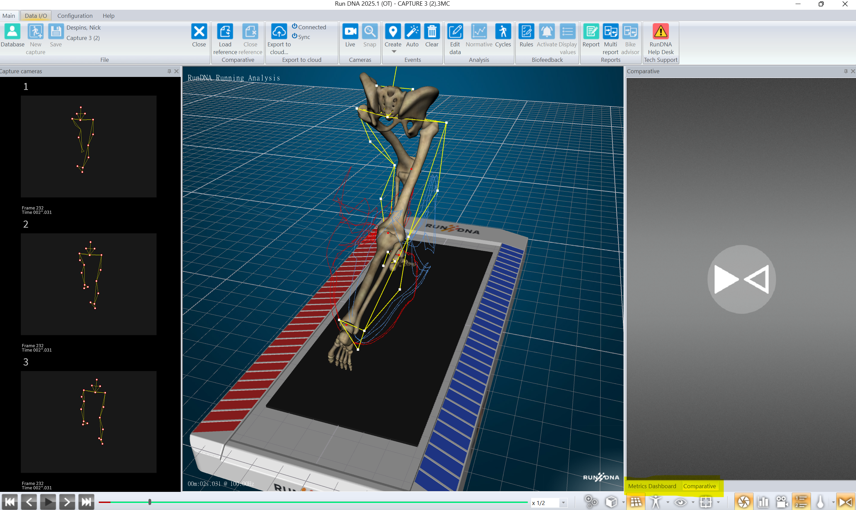Expand the Create events dropdown arrow
The image size is (856, 510).
394,51
